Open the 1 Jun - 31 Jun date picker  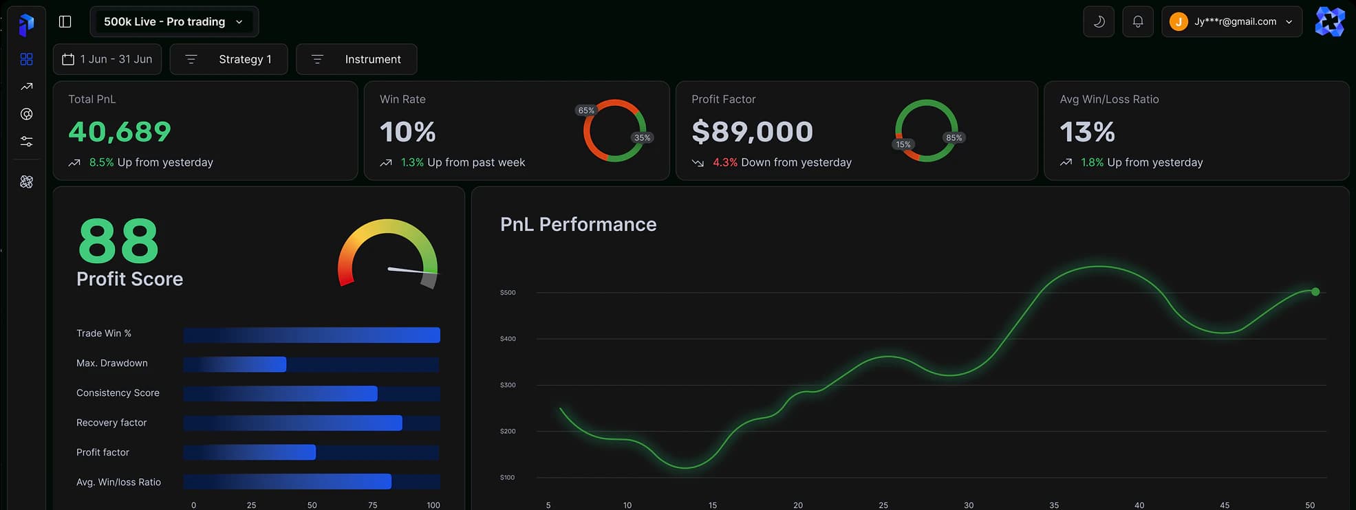pos(107,59)
